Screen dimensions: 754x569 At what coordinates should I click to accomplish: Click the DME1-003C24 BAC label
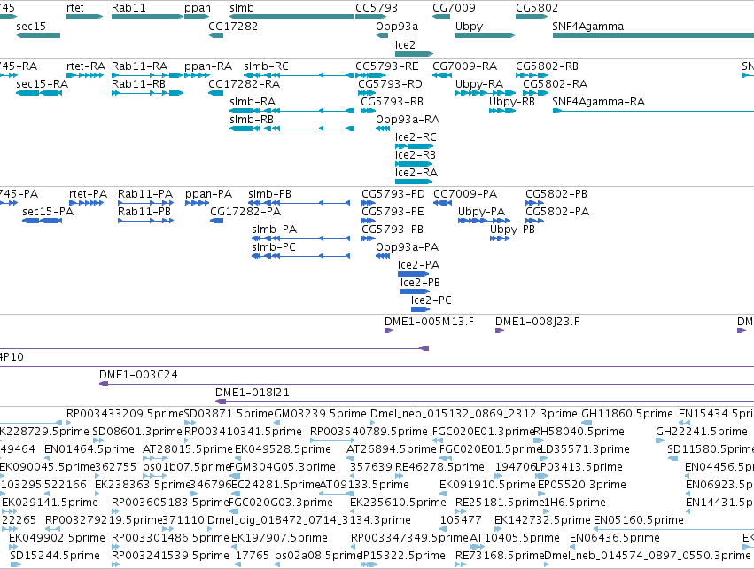pos(138,375)
